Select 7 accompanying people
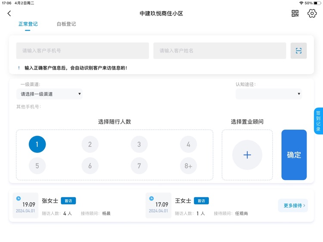Screen dimensions: 323x242 click(x=139, y=166)
